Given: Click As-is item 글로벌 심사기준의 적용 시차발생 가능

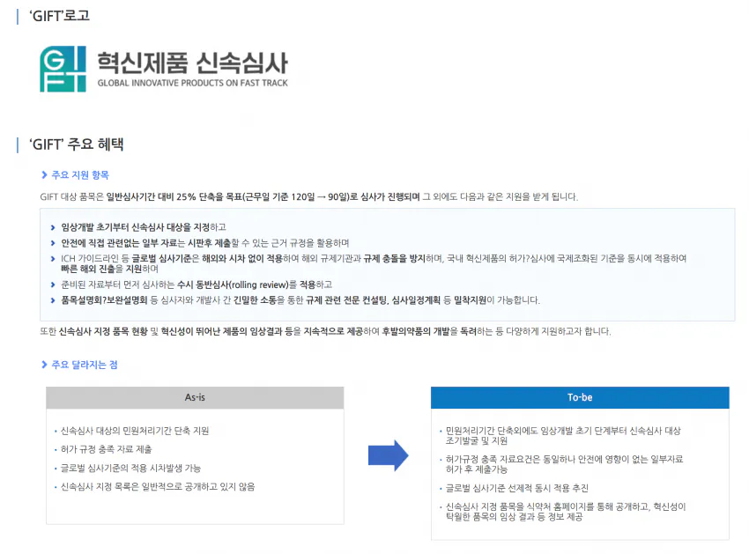Looking at the screenshot, I should click(130, 468).
